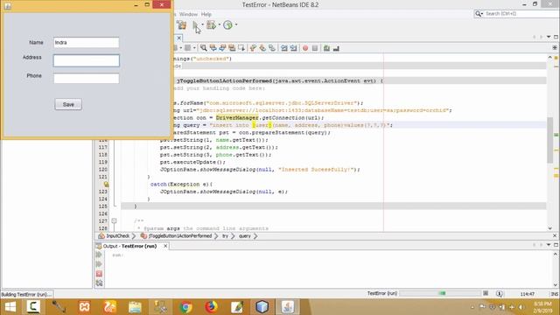Click the Find Selection magnifier icon in editor toolbar
The image size is (560, 315).
pos(203,48)
